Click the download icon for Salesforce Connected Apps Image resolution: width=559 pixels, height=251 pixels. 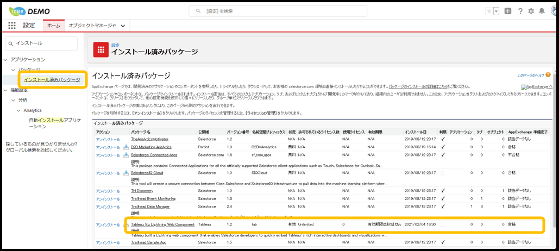126,155
